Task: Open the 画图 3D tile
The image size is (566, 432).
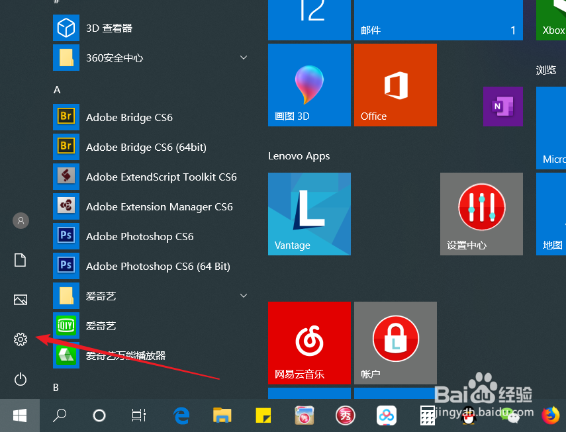Action: click(309, 85)
